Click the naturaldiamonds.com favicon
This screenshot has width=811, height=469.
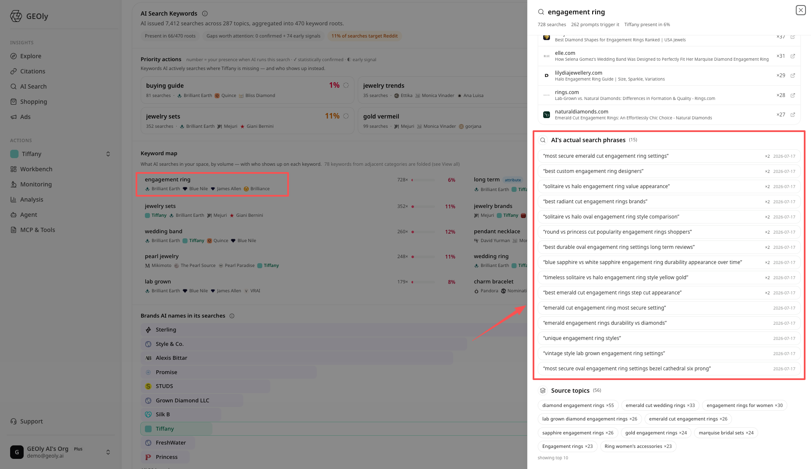pyautogui.click(x=547, y=115)
